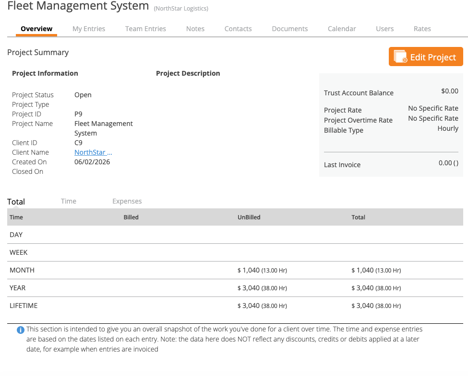Click the UnBilled column header
Viewport: 468px width, 376px height.
click(x=249, y=217)
